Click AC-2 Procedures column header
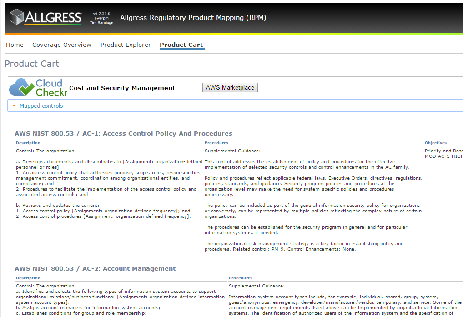The width and height of the screenshot is (463, 317). (240, 278)
